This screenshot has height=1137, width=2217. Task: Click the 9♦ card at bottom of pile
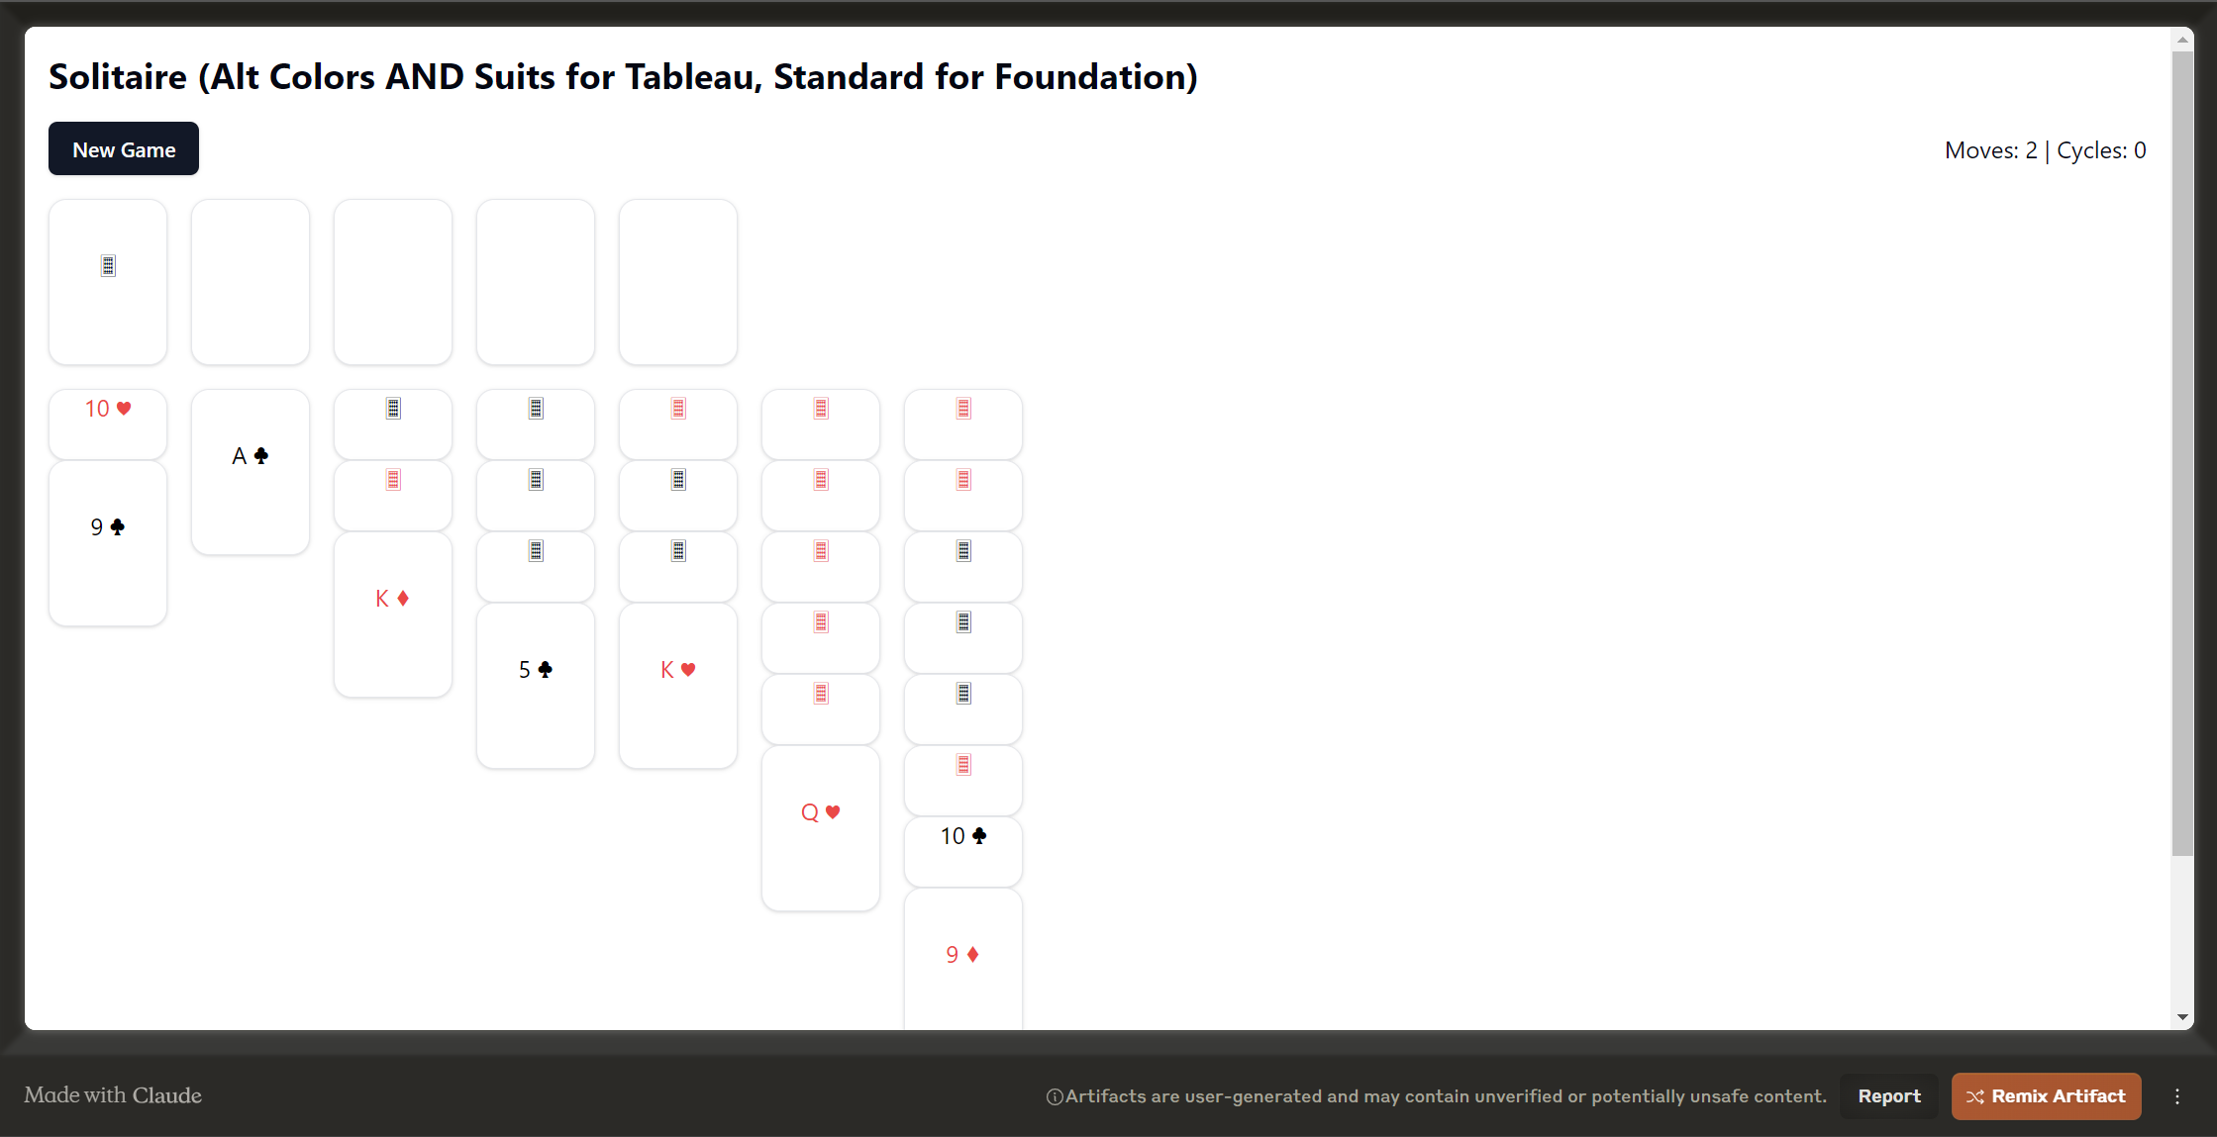point(962,954)
